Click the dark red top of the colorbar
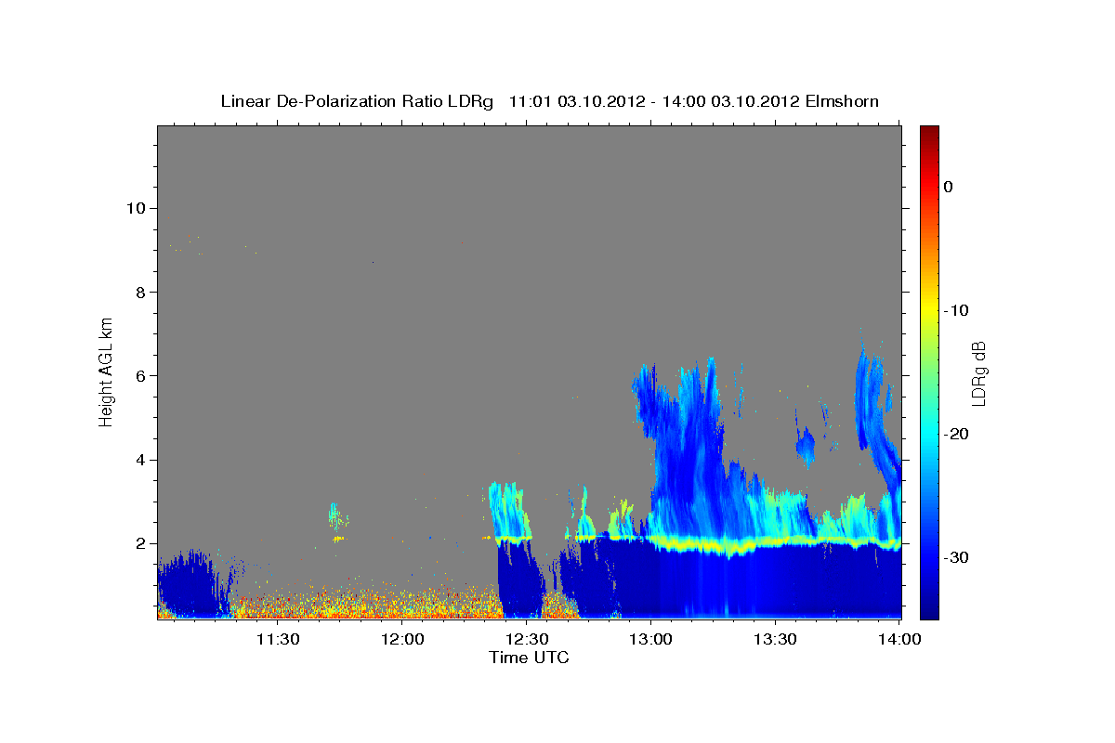The image size is (1115, 743). [929, 133]
